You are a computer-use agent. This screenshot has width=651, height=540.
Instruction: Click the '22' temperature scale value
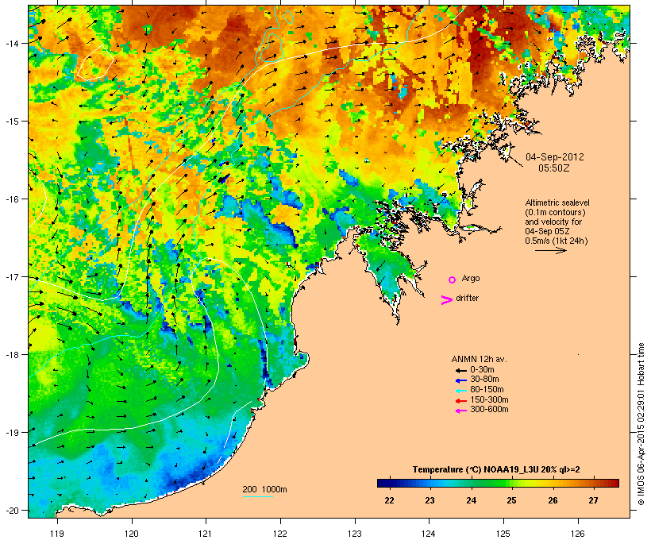(389, 500)
